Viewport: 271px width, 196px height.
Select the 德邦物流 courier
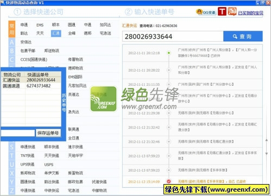[75, 68]
